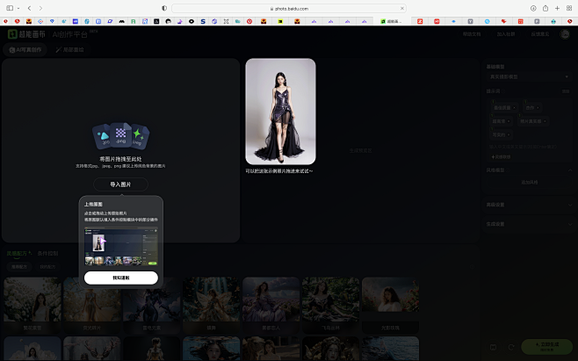Collapse the 风格模型 section
The height and width of the screenshot is (361, 578).
(x=570, y=170)
